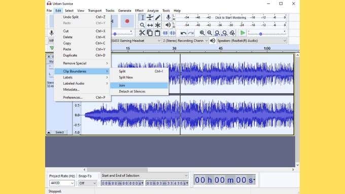The width and height of the screenshot is (345, 194).
Task: Open the Select menu
Action: point(69,11)
